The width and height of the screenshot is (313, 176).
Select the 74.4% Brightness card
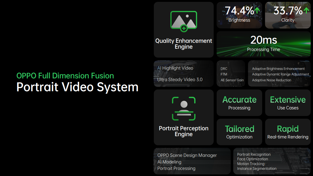[x=239, y=15]
